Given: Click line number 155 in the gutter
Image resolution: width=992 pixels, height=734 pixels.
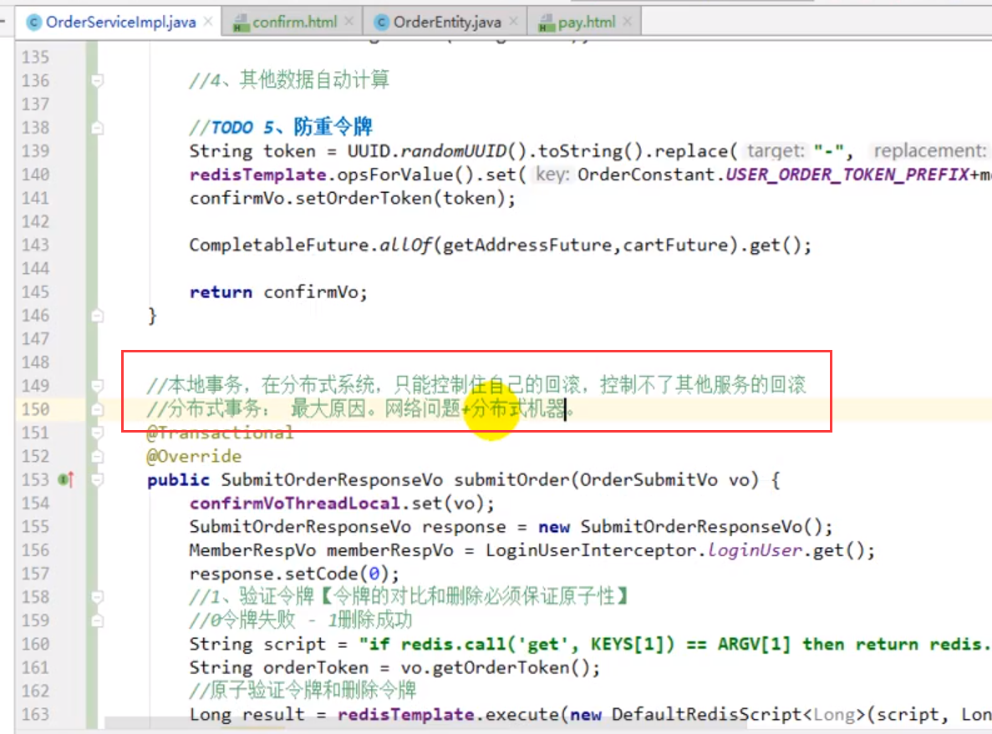Looking at the screenshot, I should [35, 527].
